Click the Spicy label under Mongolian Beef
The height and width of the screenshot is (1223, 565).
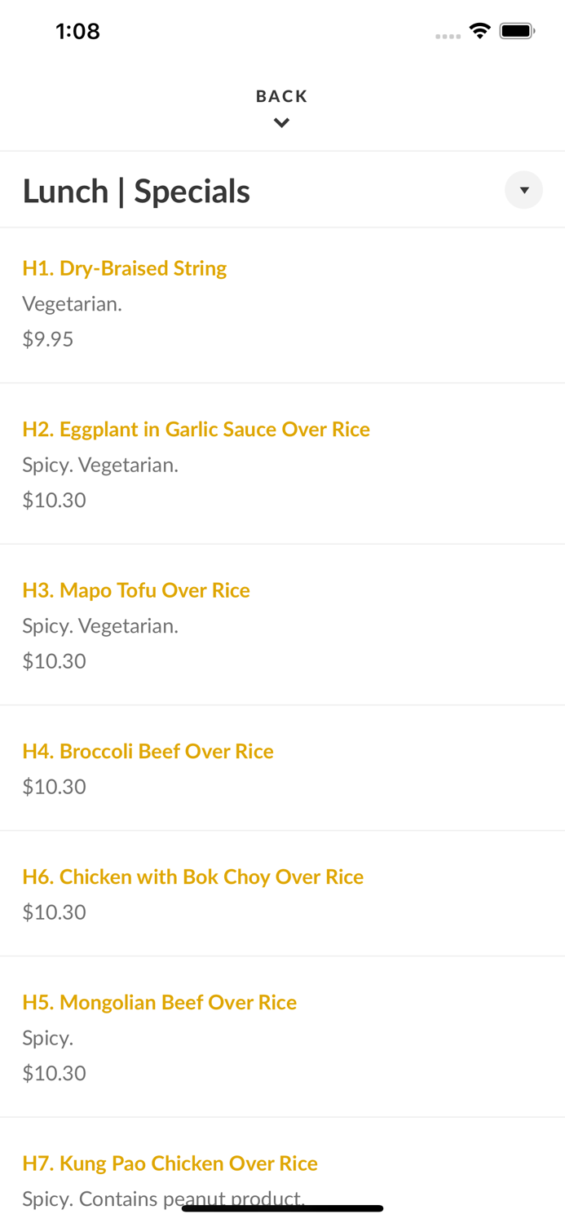(x=47, y=1038)
